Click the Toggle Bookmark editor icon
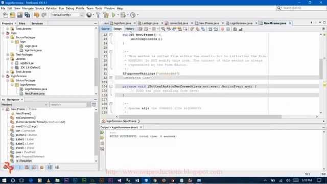The width and height of the screenshot is (327, 184). 203,29
